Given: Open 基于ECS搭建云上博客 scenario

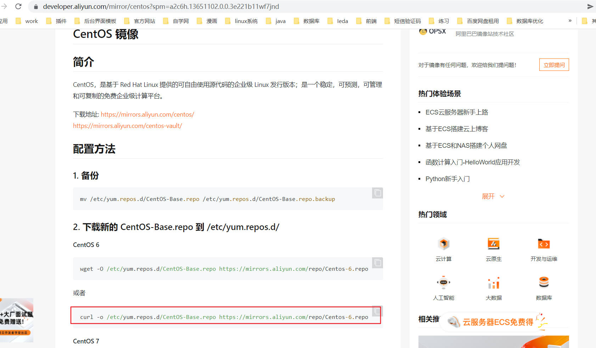Looking at the screenshot, I should click(457, 129).
